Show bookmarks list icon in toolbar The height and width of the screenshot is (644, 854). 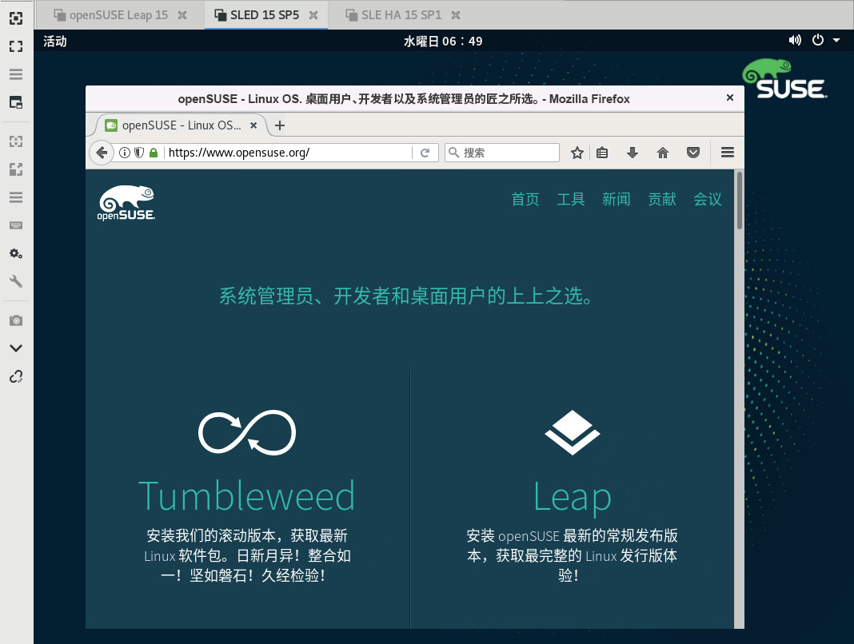[x=603, y=153]
